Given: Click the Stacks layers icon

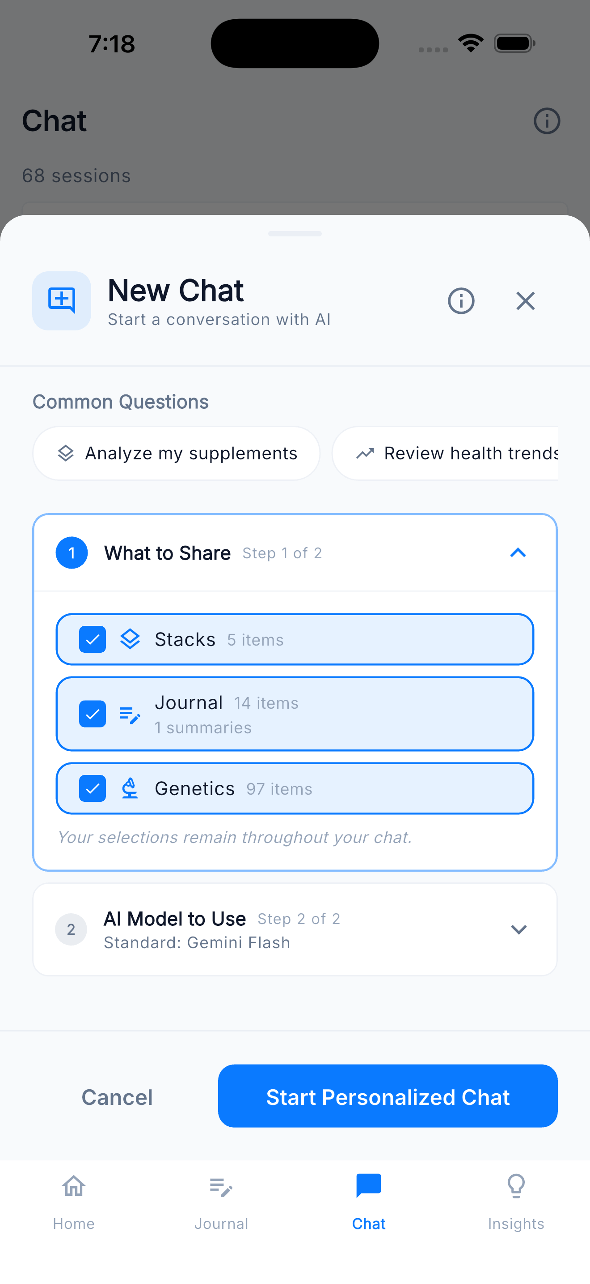Looking at the screenshot, I should 130,639.
